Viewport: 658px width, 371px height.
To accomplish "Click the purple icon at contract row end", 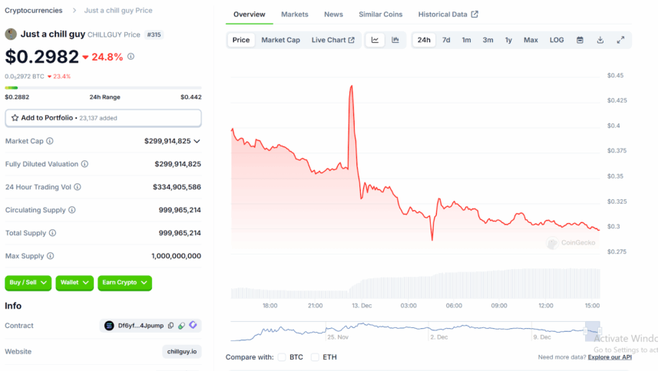I will [x=193, y=325].
